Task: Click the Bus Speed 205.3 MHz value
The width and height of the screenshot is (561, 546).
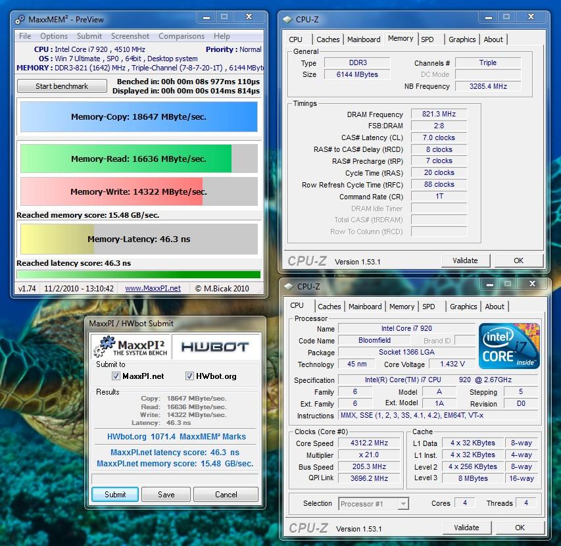Action: tap(369, 466)
